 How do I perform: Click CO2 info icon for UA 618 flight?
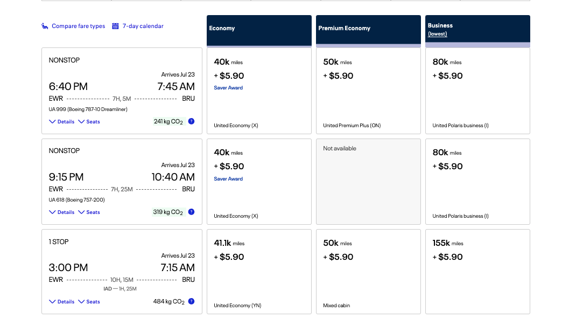coord(192,212)
